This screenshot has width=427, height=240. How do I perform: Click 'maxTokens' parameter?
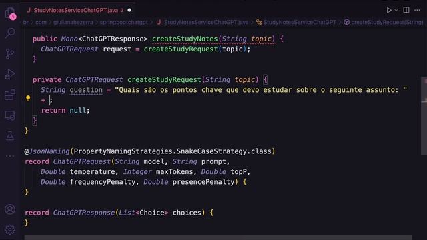pyautogui.click(x=175, y=172)
